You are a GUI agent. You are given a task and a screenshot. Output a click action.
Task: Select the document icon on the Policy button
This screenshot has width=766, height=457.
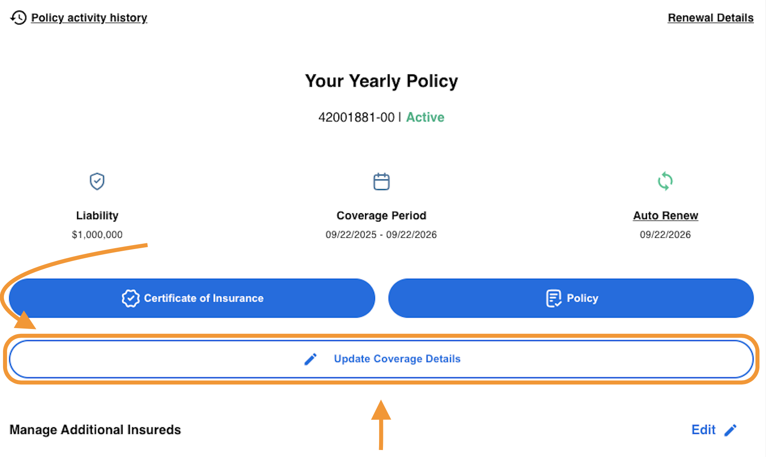click(x=553, y=298)
